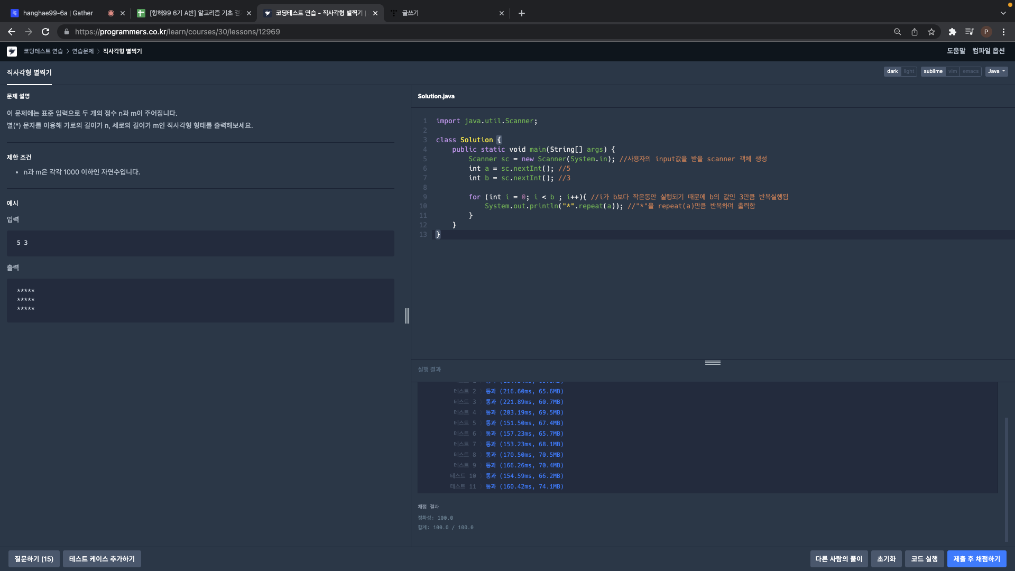The height and width of the screenshot is (571, 1015).
Task: Open new browser tab with plus icon
Action: (521, 13)
